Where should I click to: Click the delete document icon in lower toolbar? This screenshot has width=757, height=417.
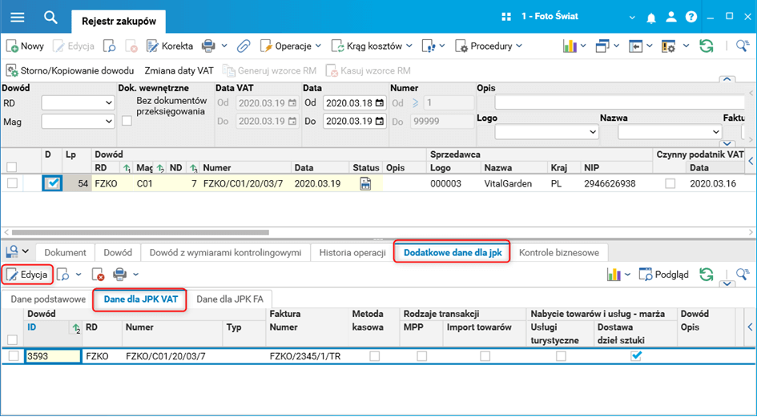[98, 275]
